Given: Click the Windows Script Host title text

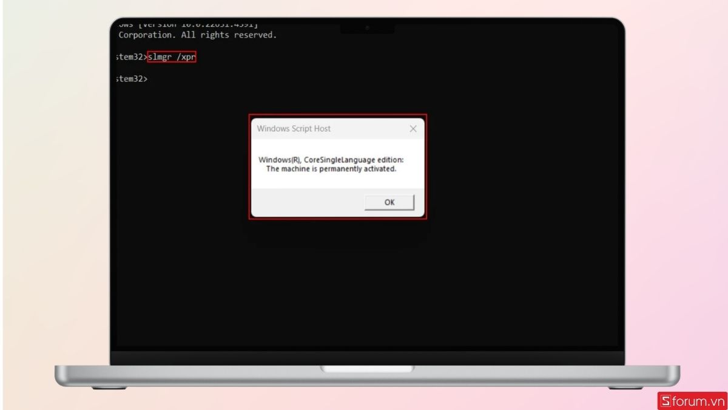Looking at the screenshot, I should [294, 129].
